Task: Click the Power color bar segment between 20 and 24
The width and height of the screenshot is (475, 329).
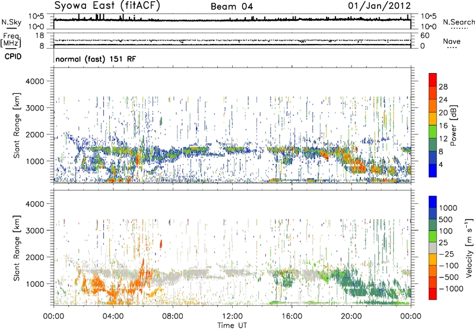Action: (x=433, y=106)
